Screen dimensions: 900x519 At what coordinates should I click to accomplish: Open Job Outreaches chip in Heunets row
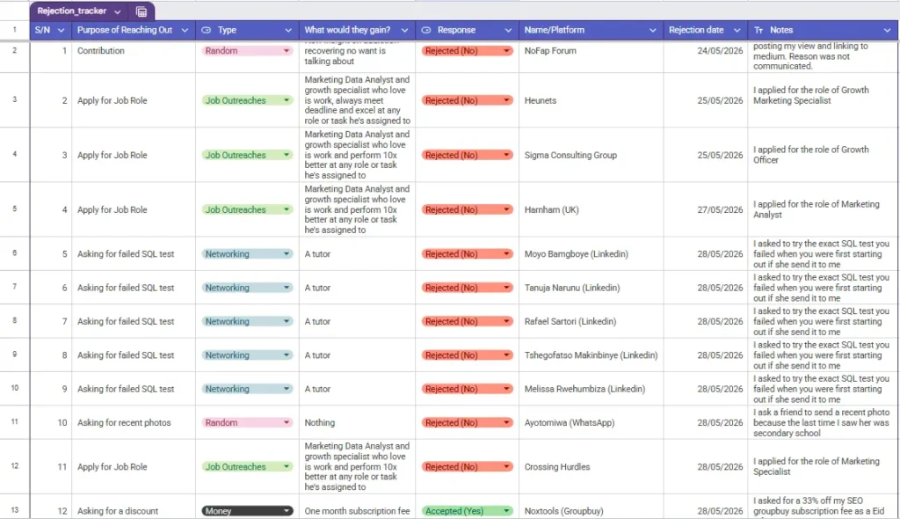247,100
